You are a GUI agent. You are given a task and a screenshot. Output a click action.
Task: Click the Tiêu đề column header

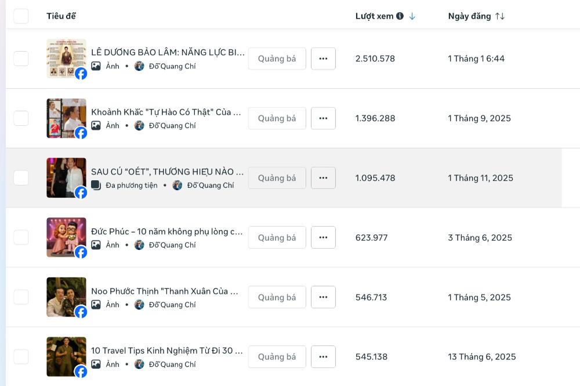tap(61, 16)
